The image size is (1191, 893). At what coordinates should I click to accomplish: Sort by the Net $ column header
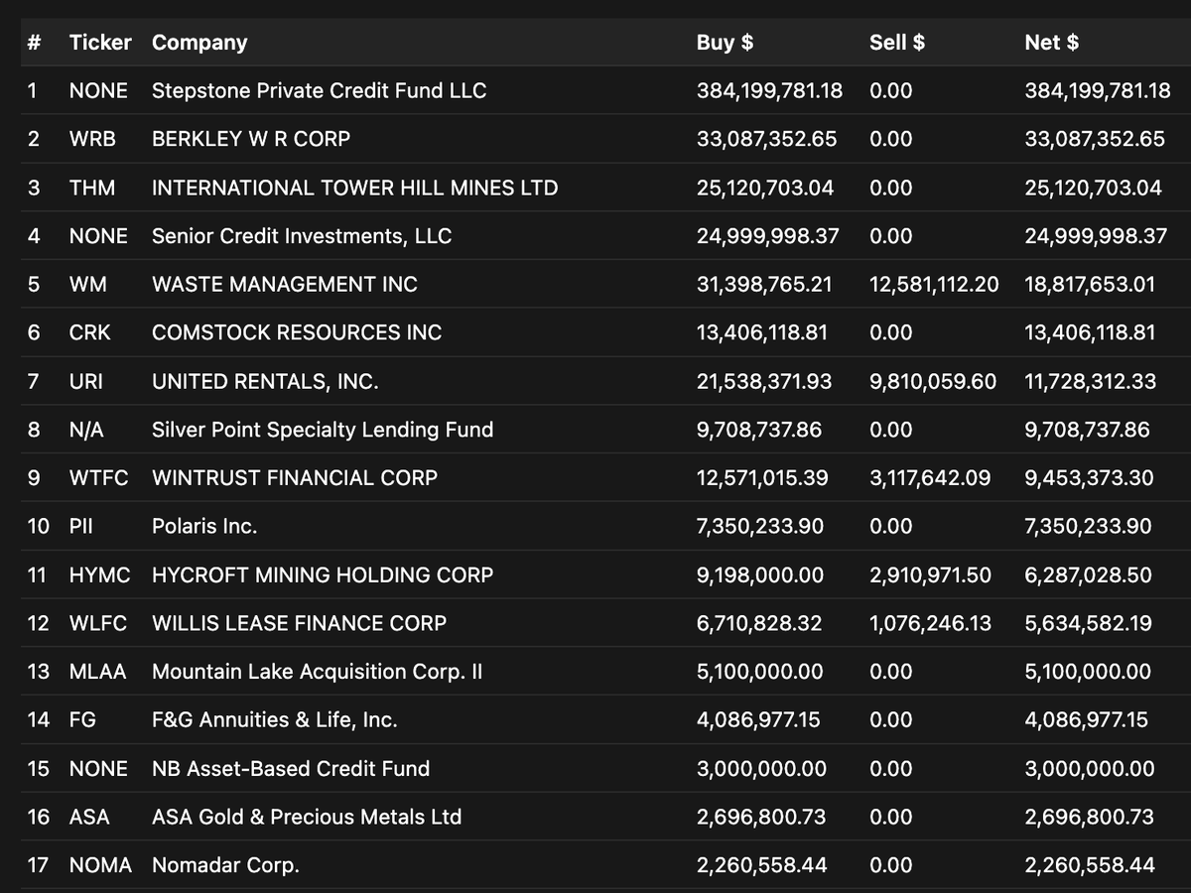(1052, 43)
